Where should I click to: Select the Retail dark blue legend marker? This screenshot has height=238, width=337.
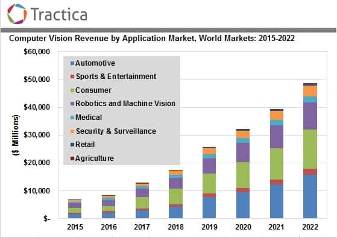coord(72,145)
